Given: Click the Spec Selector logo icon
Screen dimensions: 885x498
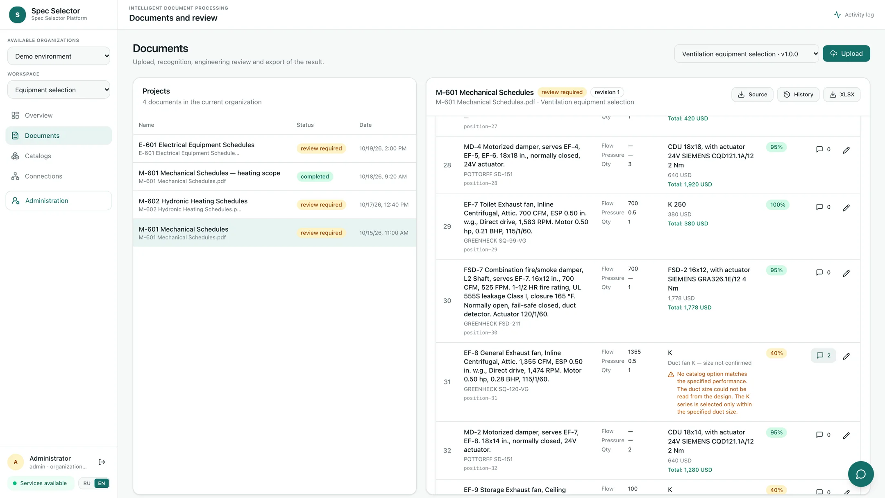Looking at the screenshot, I should (x=17, y=15).
